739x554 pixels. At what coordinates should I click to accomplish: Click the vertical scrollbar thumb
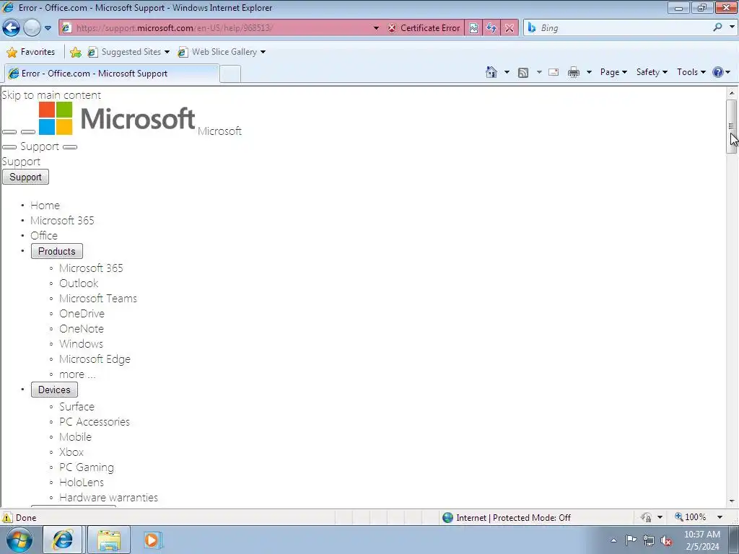click(x=732, y=126)
